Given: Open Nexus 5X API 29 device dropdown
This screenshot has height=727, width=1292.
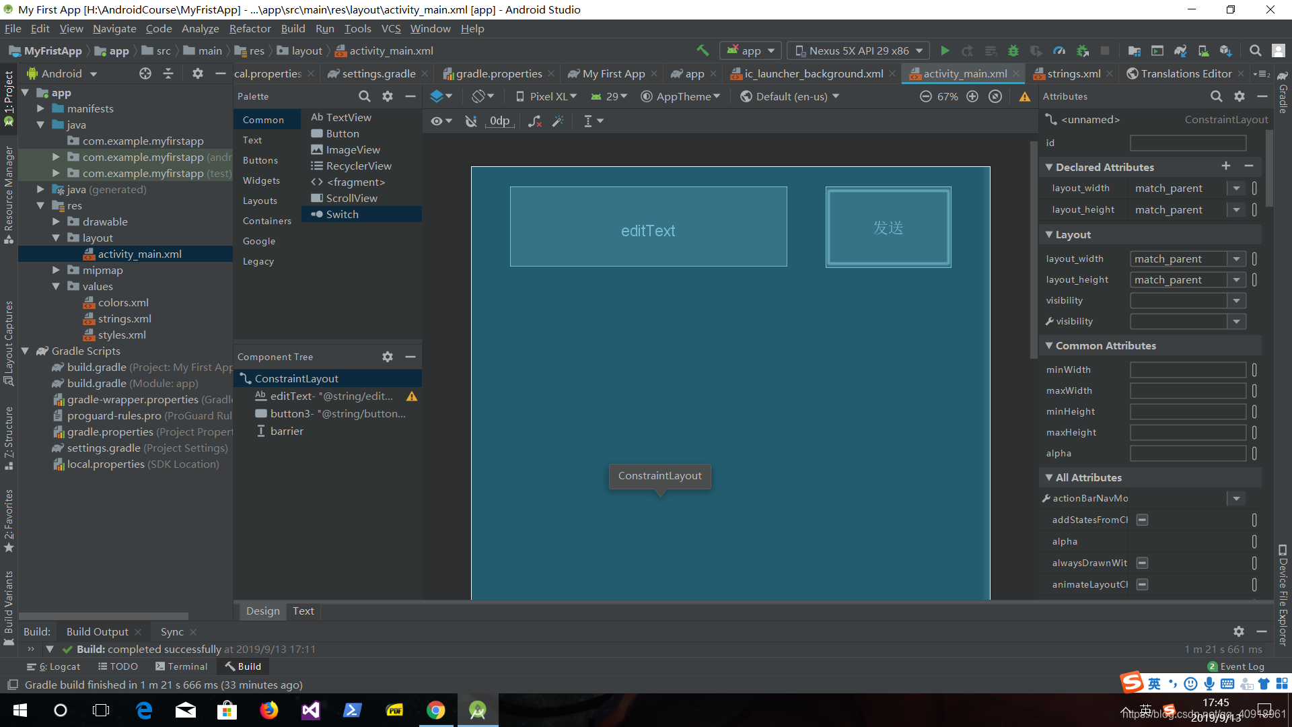Looking at the screenshot, I should click(x=859, y=50).
